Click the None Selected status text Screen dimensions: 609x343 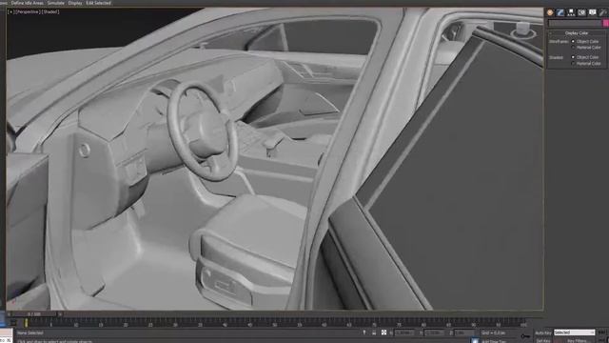(x=29, y=333)
